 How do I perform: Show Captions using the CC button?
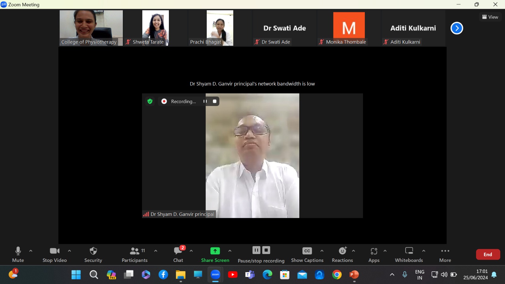click(307, 251)
